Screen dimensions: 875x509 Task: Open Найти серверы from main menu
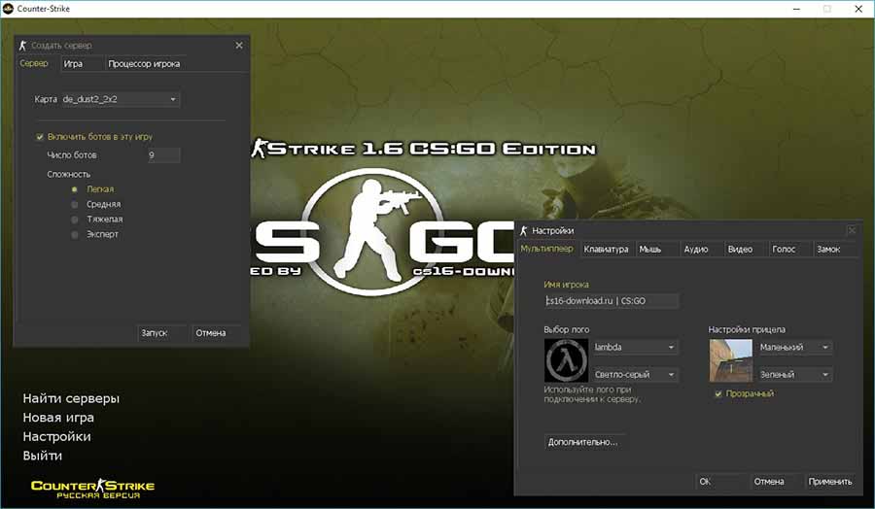(71, 398)
